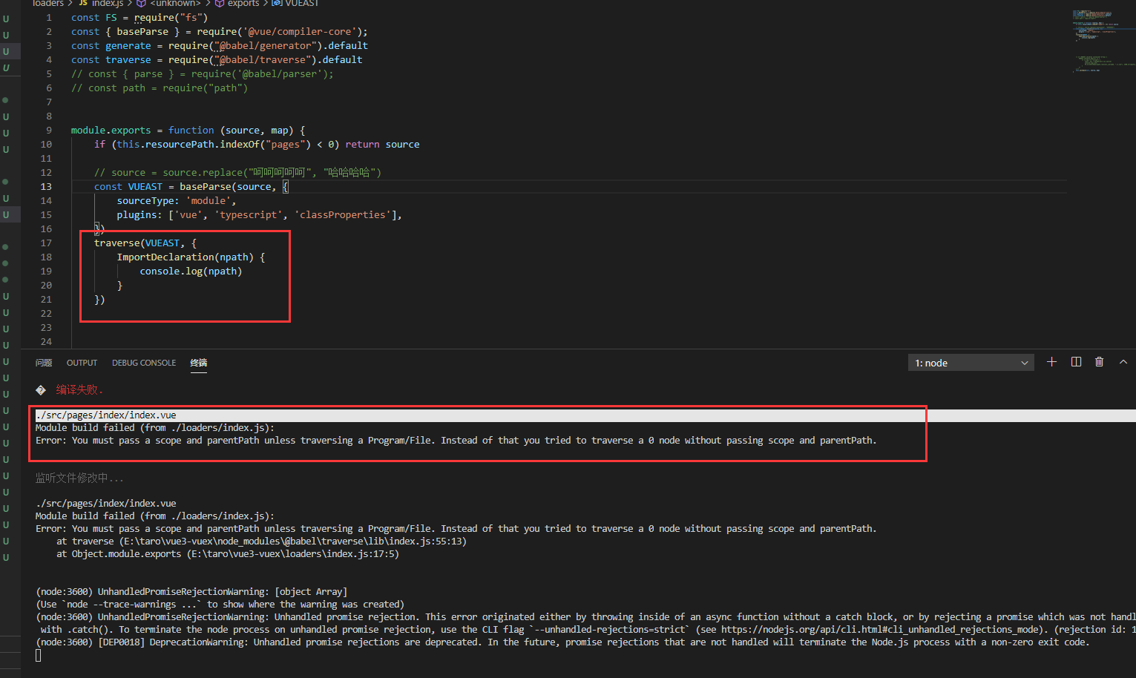The height and width of the screenshot is (678, 1136).
Task: Open the loaders\index.js:17:5 stack trace path
Action: coord(292,554)
